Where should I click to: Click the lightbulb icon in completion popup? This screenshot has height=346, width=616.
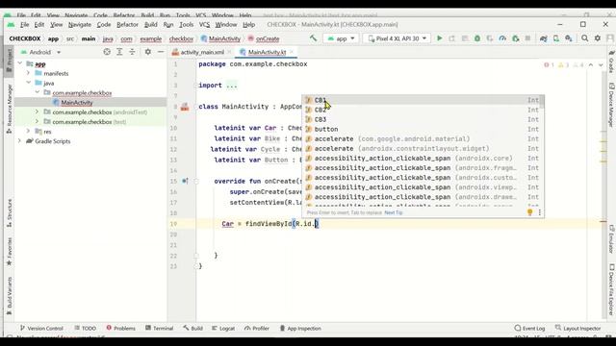coord(529,212)
